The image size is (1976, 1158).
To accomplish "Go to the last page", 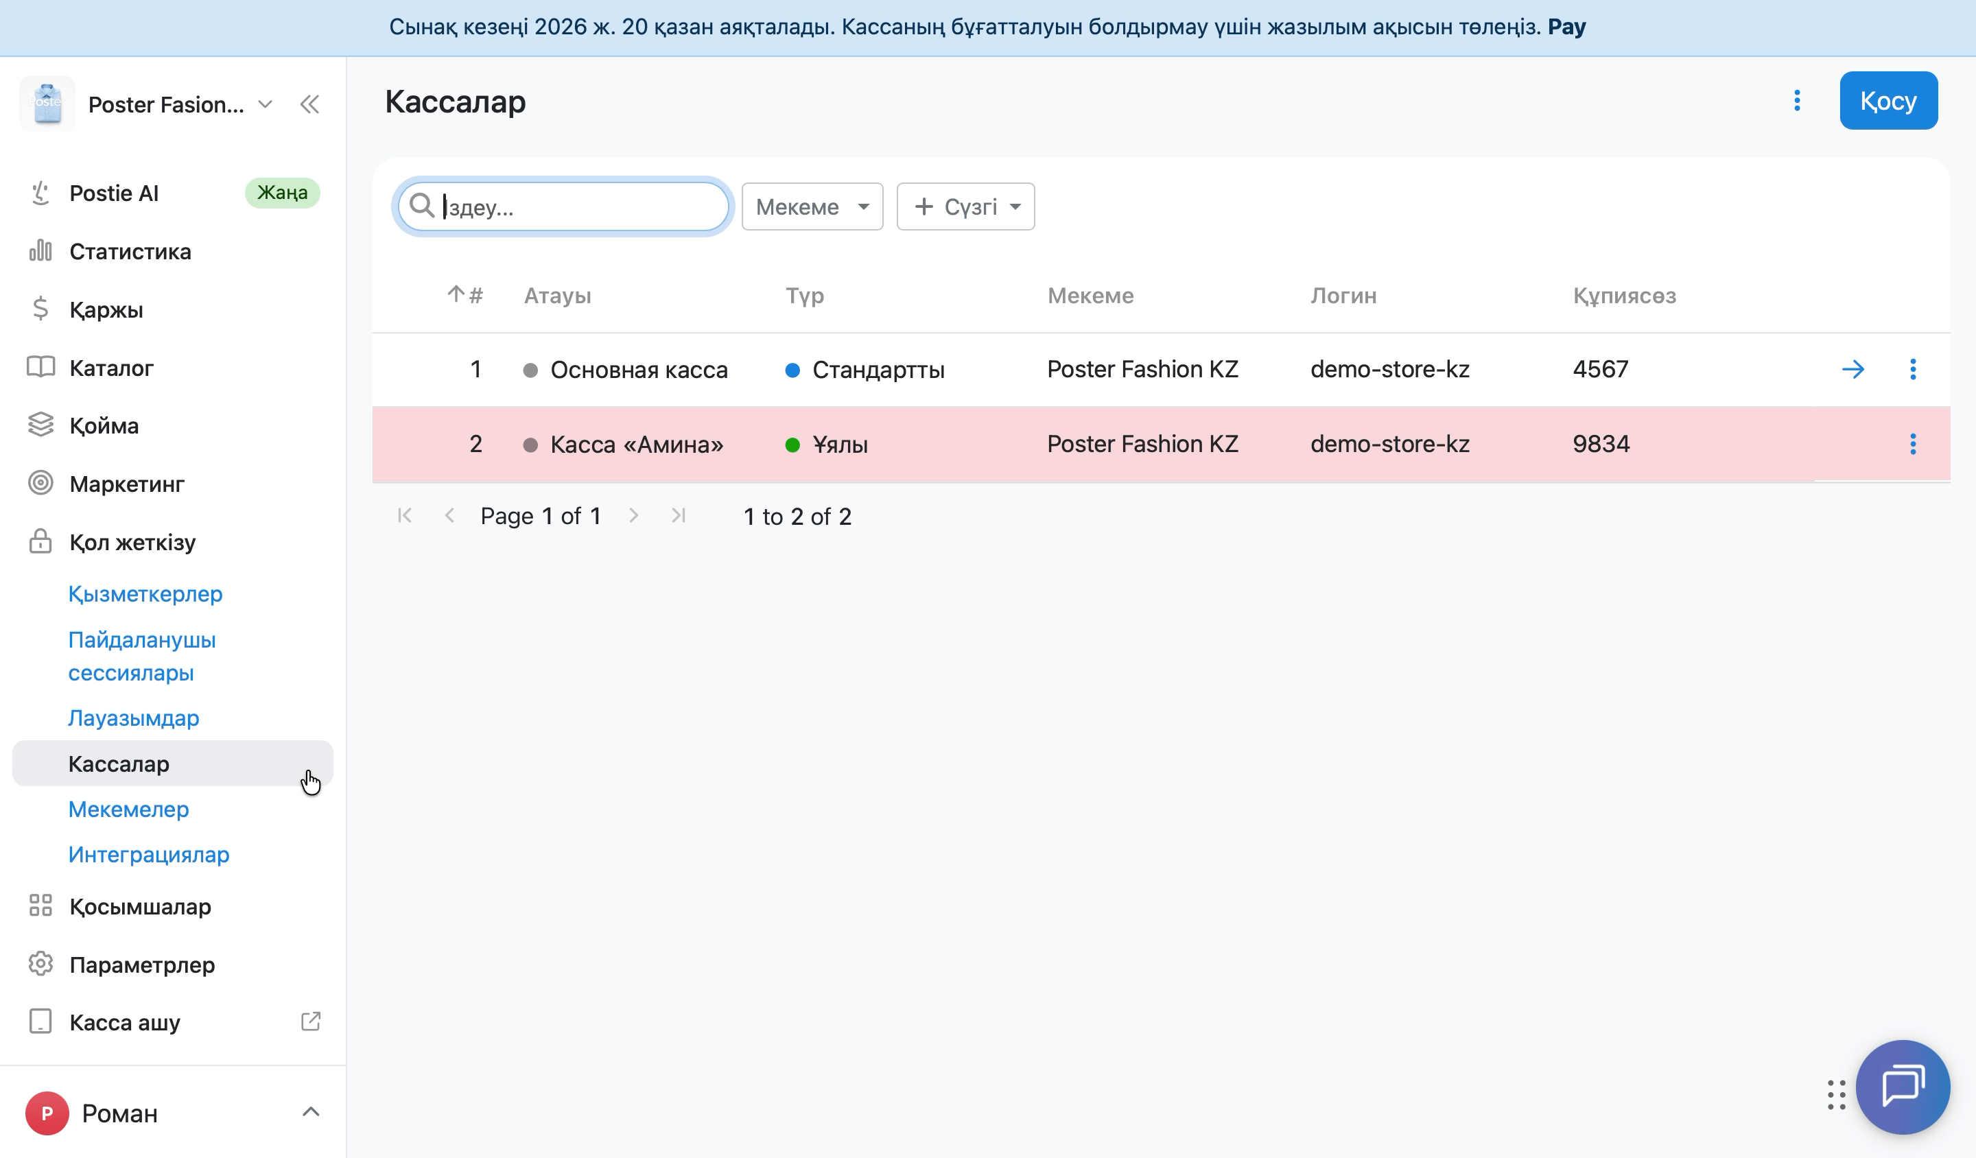I will tap(679, 515).
